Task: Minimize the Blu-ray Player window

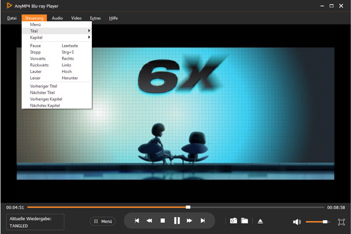Action: (x=322, y=6)
